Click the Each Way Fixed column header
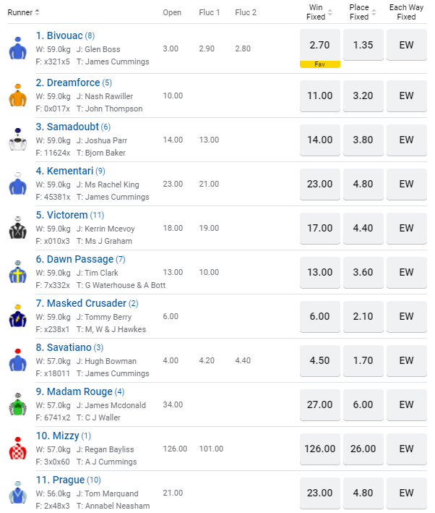 coord(406,12)
